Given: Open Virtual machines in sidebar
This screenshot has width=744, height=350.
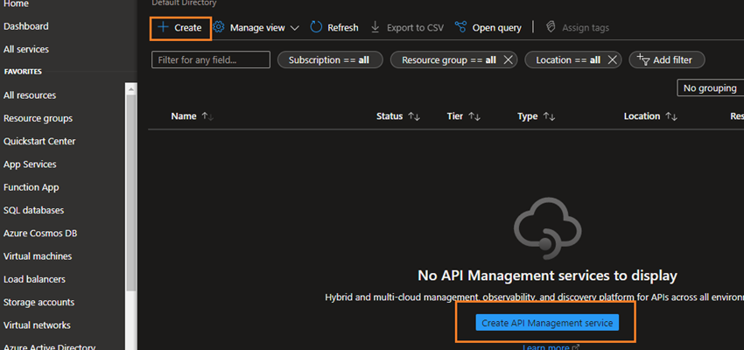Looking at the screenshot, I should 38,256.
